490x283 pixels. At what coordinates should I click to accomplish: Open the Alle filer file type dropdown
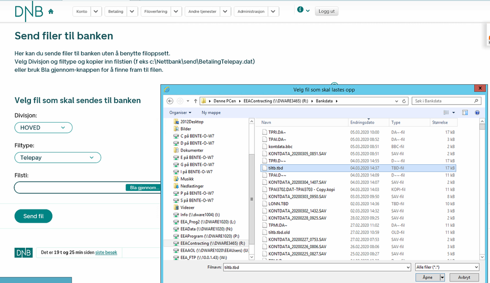tap(446, 267)
